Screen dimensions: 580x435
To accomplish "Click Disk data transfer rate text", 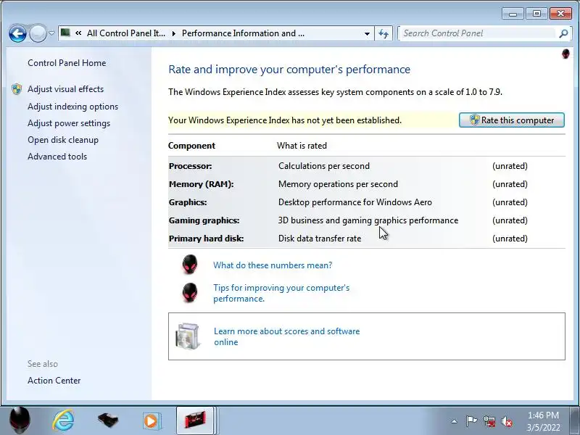I will pos(320,239).
